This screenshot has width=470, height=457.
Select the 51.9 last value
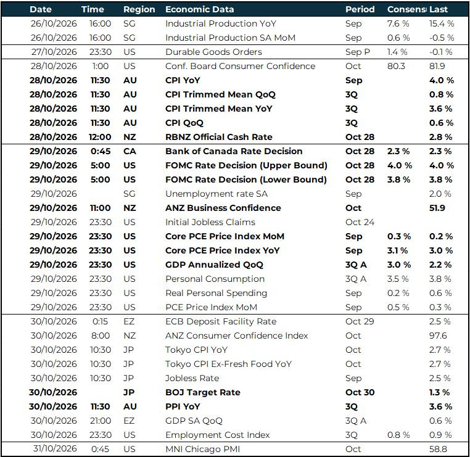pos(437,208)
